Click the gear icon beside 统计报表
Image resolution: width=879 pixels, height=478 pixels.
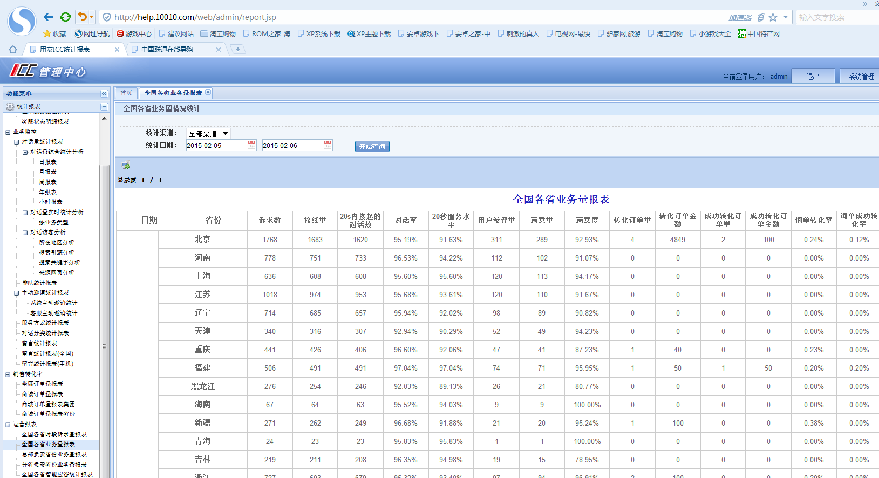click(10, 106)
